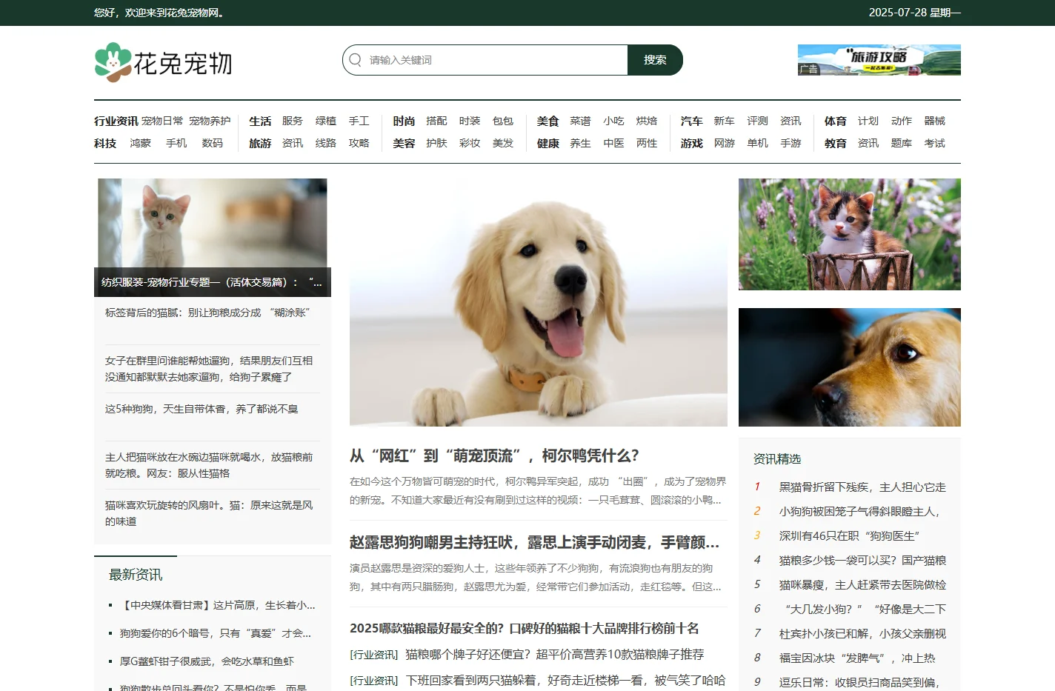Image resolution: width=1055 pixels, height=691 pixels.
Task: Open 2025哪款猫粮最好最安全 headline
Action: point(525,628)
